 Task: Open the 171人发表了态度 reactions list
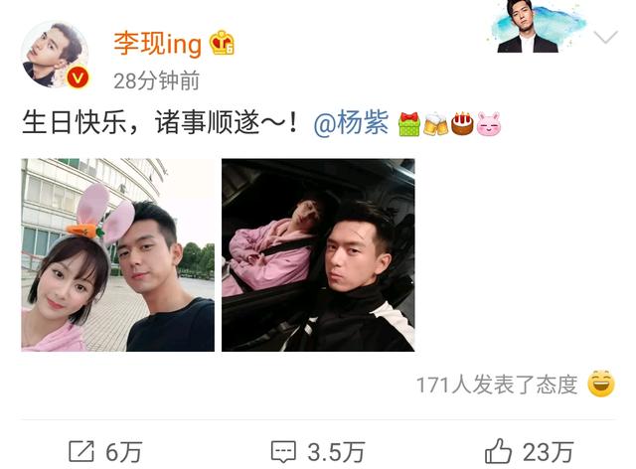[497, 385]
